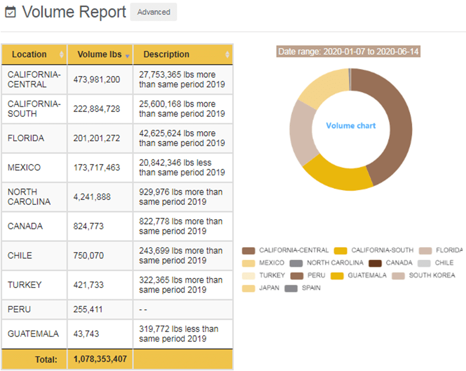
Task: Click the Total: label in footer
Action: 46,360
